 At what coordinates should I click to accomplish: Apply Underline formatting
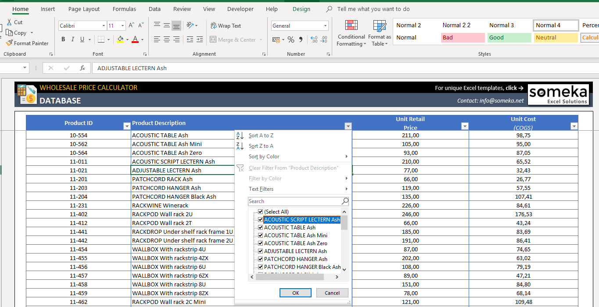[x=82, y=39]
